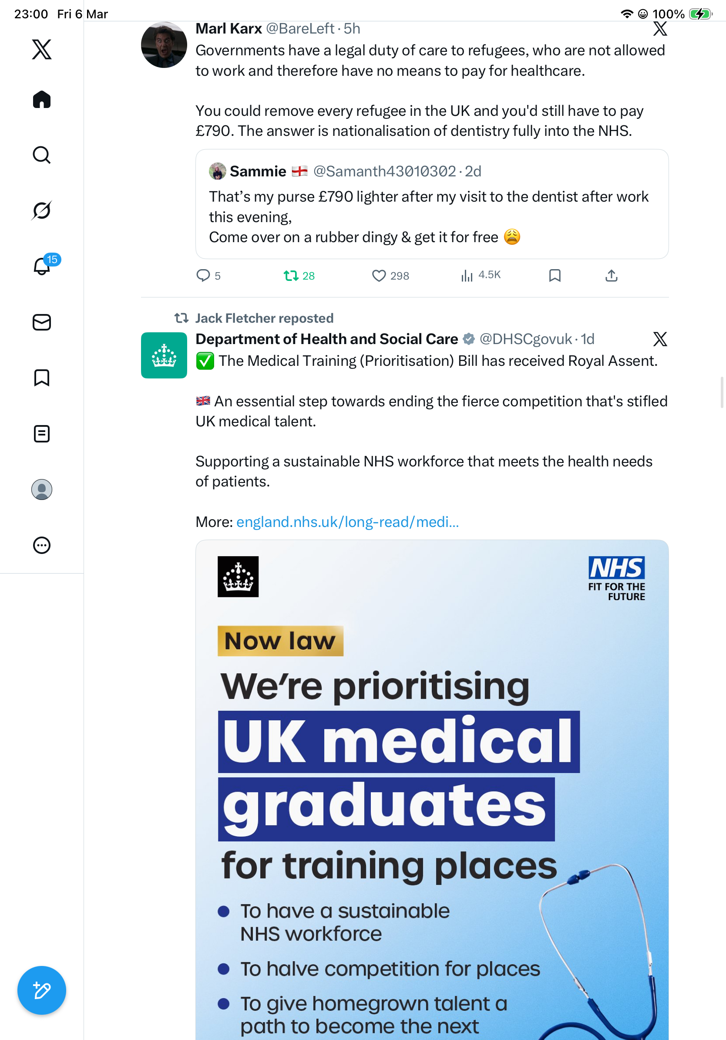
Task: Open the Search magnifier icon
Action: coord(42,155)
